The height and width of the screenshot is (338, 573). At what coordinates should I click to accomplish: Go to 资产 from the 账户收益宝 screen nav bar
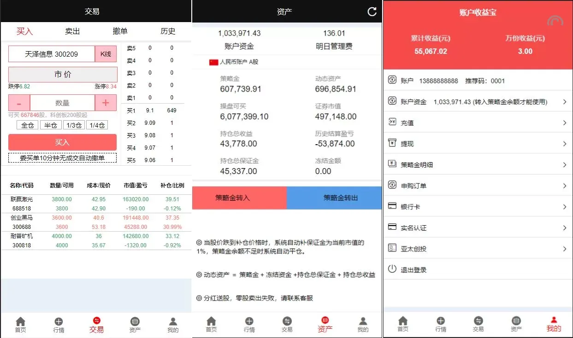click(x=516, y=324)
